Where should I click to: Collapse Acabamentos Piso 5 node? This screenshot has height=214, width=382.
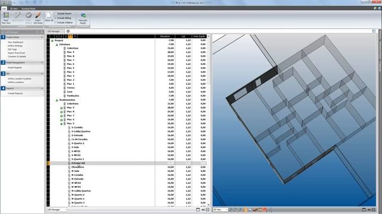point(61,124)
